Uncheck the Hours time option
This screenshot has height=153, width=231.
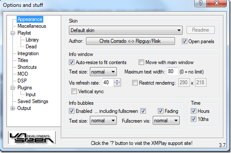click(193, 111)
